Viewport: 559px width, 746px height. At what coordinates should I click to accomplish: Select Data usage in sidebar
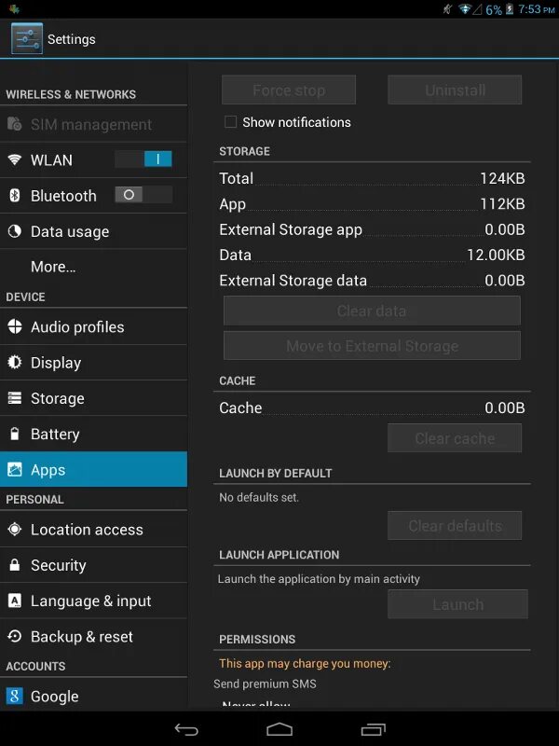coord(70,232)
